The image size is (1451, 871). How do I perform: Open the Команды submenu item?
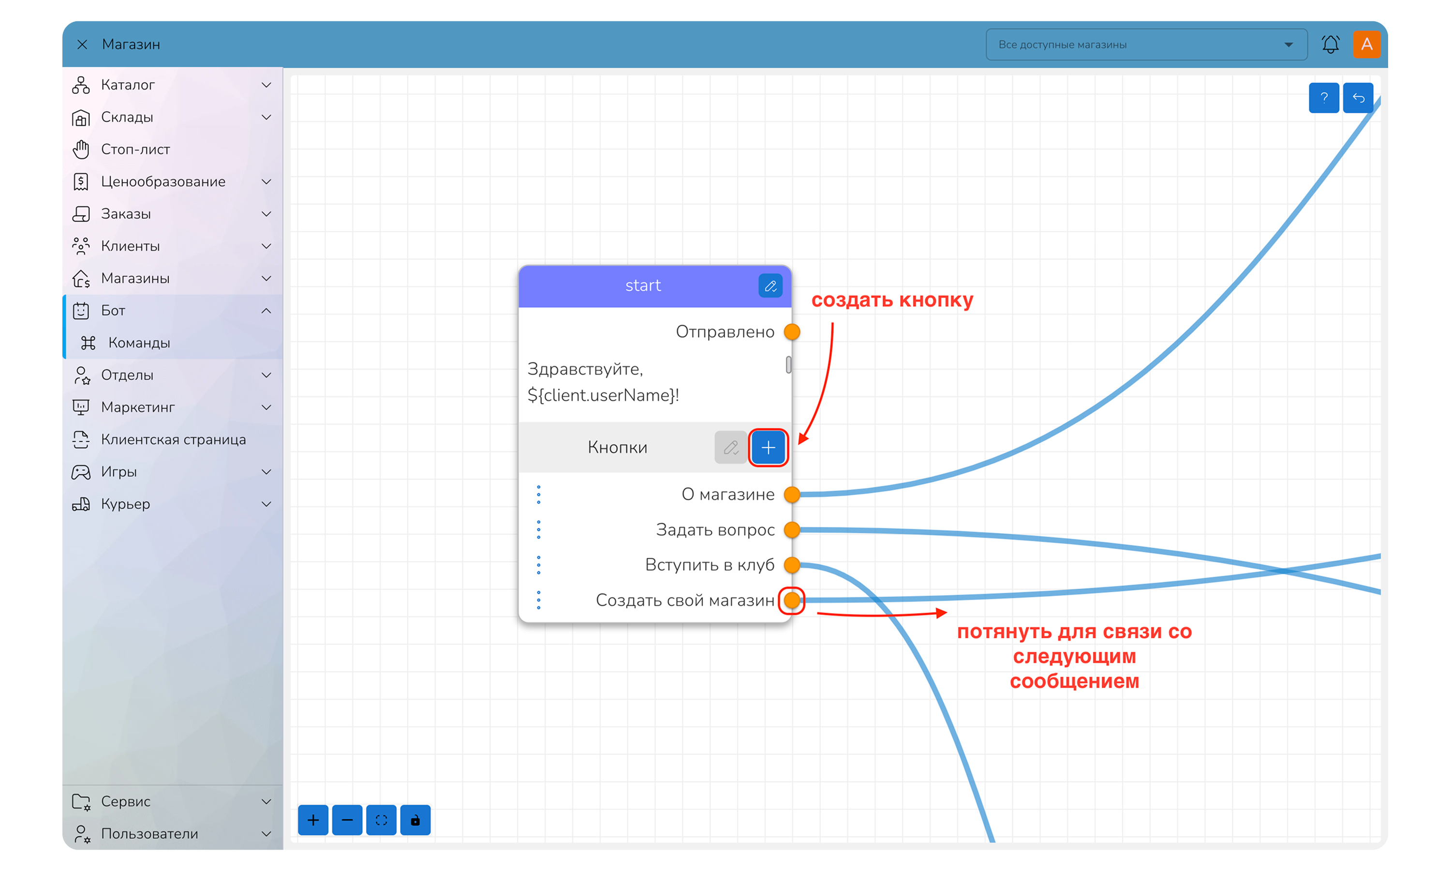[139, 343]
